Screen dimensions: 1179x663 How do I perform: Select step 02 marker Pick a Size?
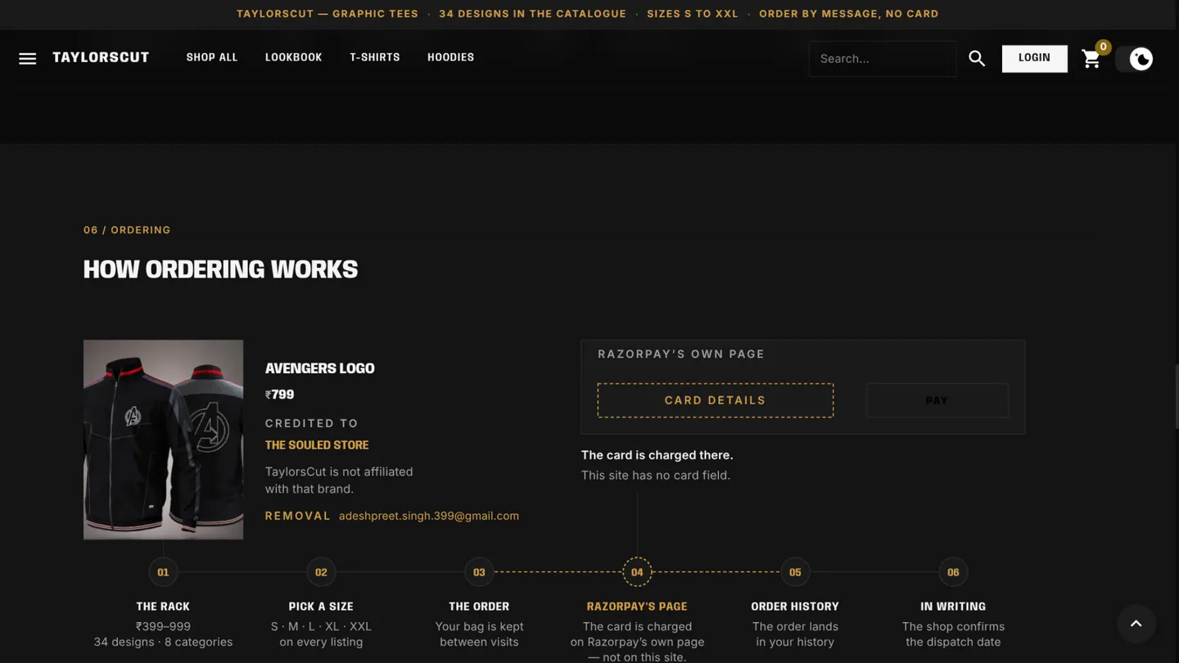[321, 572]
